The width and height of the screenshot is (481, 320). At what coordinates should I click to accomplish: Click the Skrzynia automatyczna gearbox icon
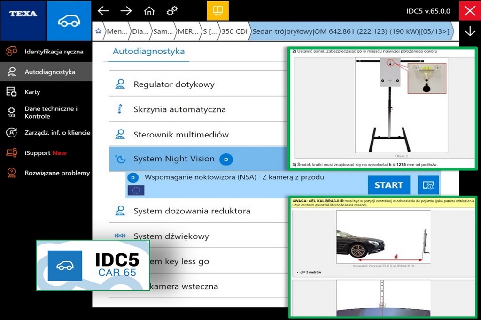tap(120, 109)
